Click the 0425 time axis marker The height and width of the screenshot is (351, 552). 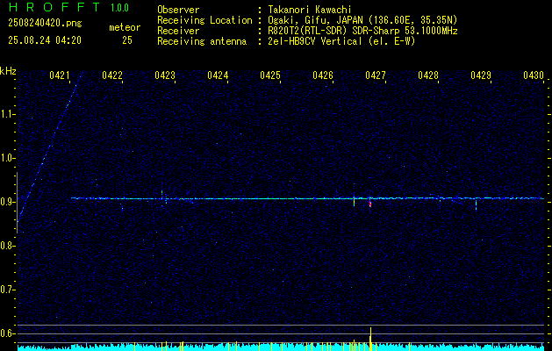click(x=270, y=75)
